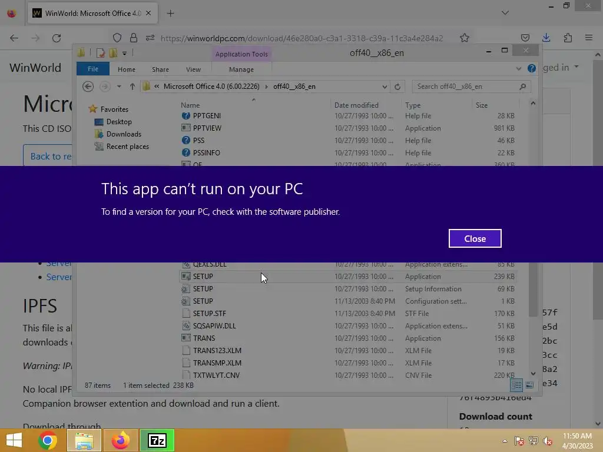Image resolution: width=603 pixels, height=452 pixels.
Task: Go back in Firefox
Action: coord(14,38)
